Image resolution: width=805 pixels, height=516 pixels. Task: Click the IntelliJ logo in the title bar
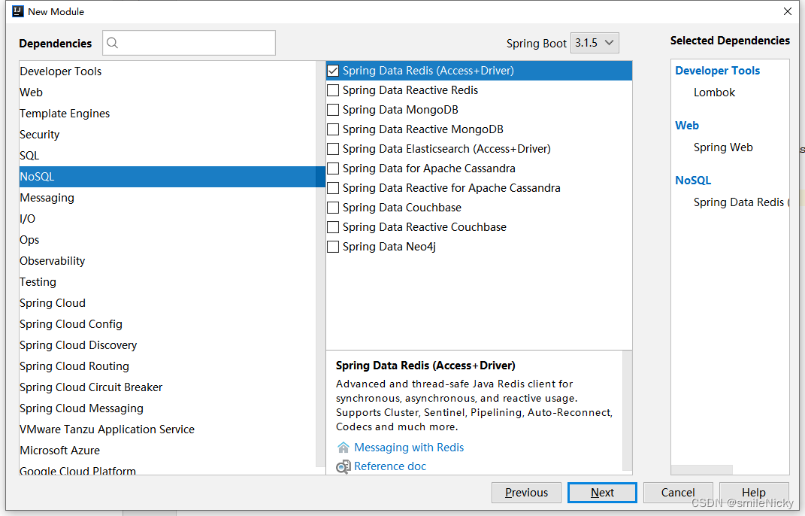pos(18,11)
